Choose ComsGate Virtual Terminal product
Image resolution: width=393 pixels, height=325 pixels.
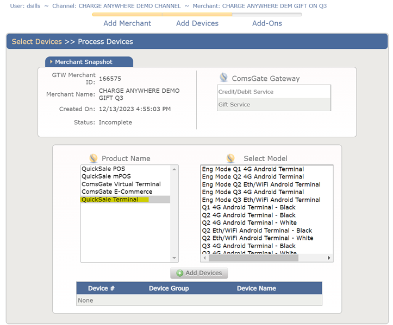click(121, 184)
